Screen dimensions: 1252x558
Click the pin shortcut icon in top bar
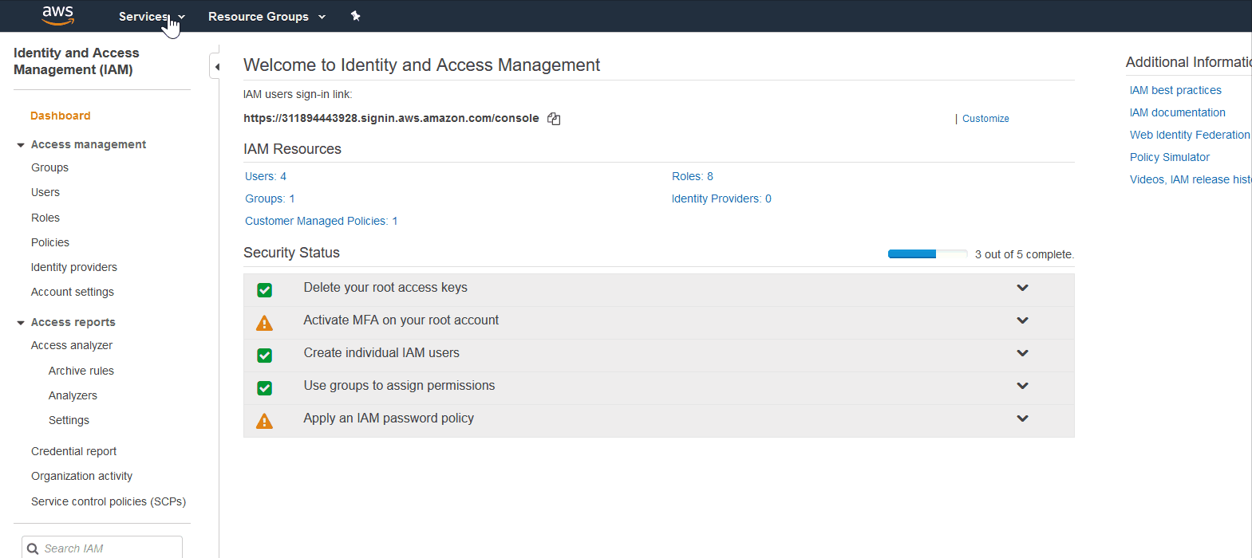[x=356, y=16]
